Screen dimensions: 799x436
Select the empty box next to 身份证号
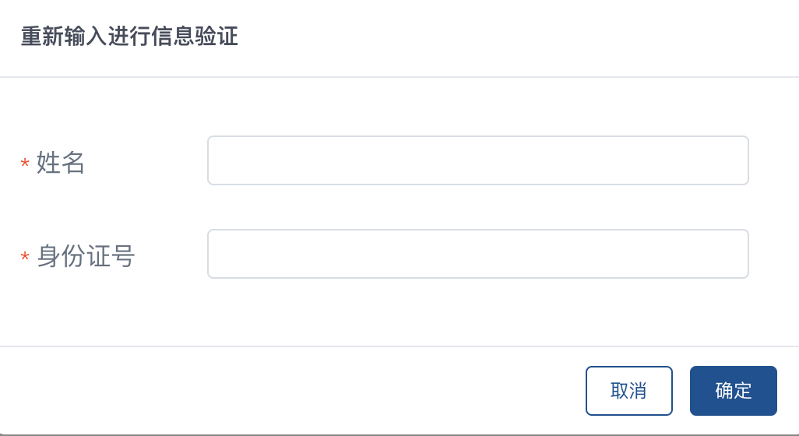[x=477, y=254]
